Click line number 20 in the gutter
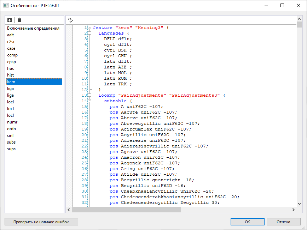The image size is (307, 230). [x=84, y=135]
